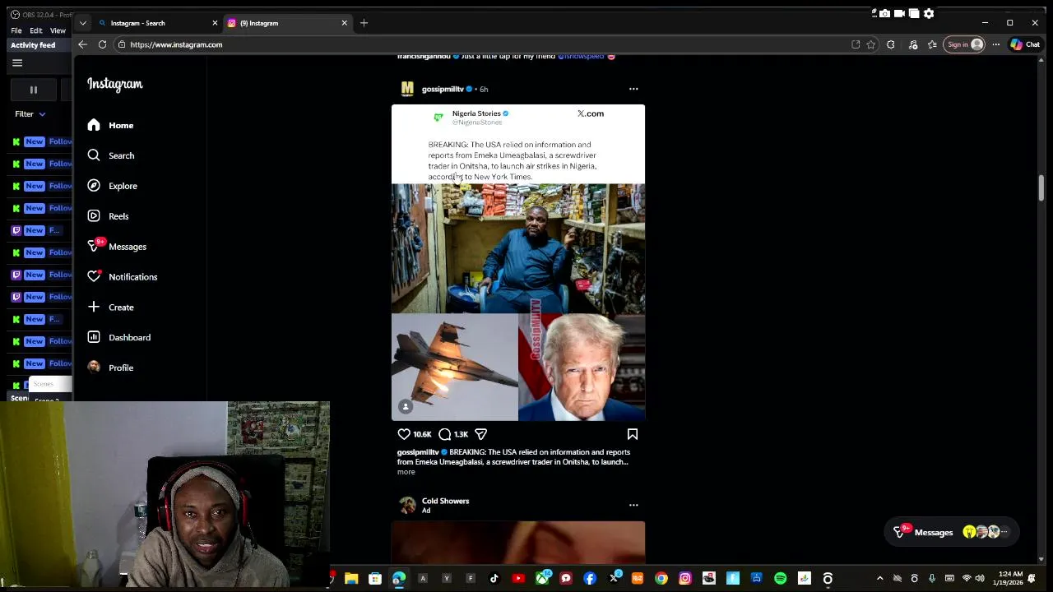Open Spotify from the taskbar
The height and width of the screenshot is (592, 1053).
[781, 579]
